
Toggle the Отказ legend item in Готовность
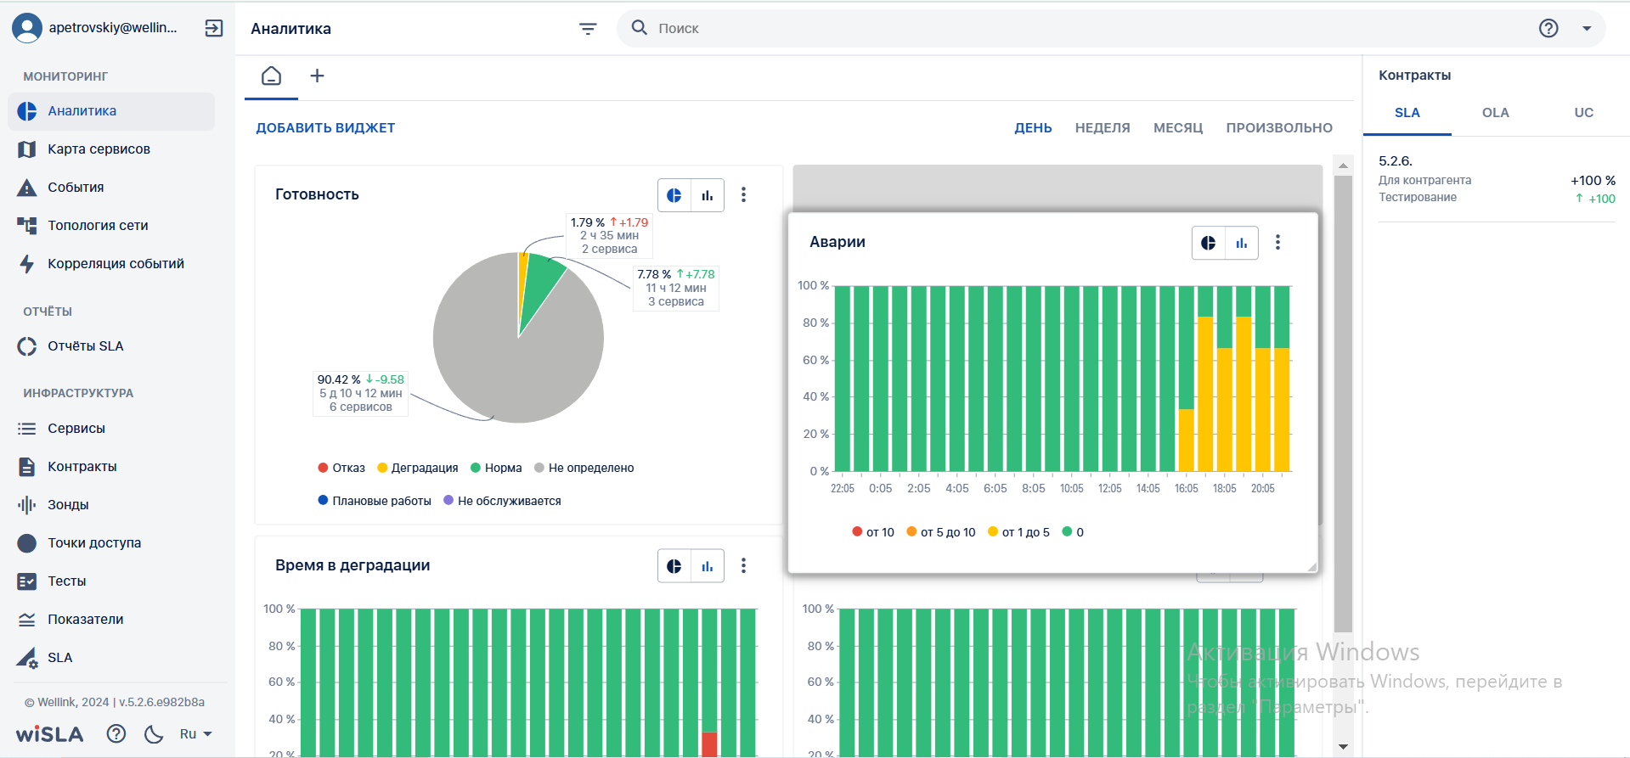(x=341, y=468)
